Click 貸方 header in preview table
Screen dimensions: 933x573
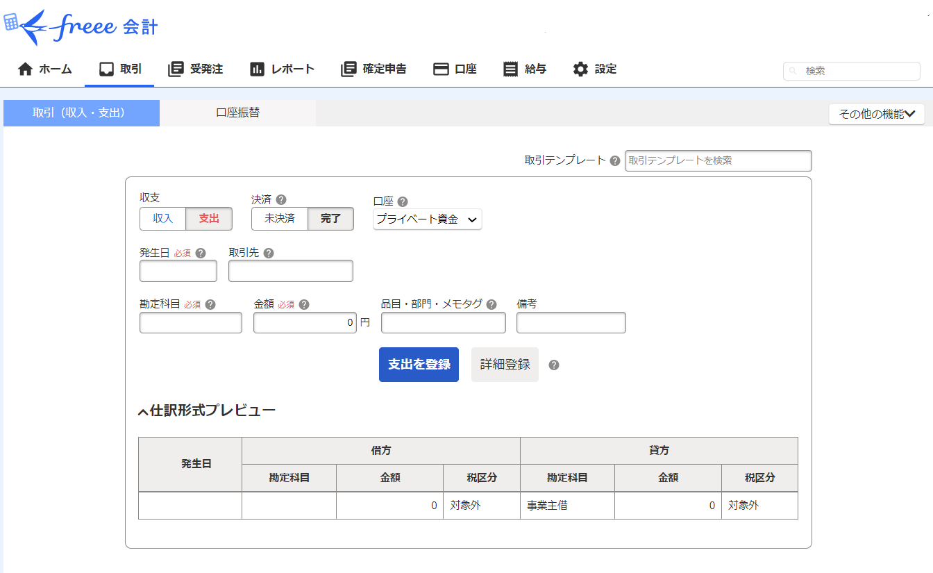click(x=659, y=451)
